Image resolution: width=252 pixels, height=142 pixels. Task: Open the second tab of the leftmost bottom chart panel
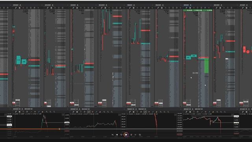[28, 109]
